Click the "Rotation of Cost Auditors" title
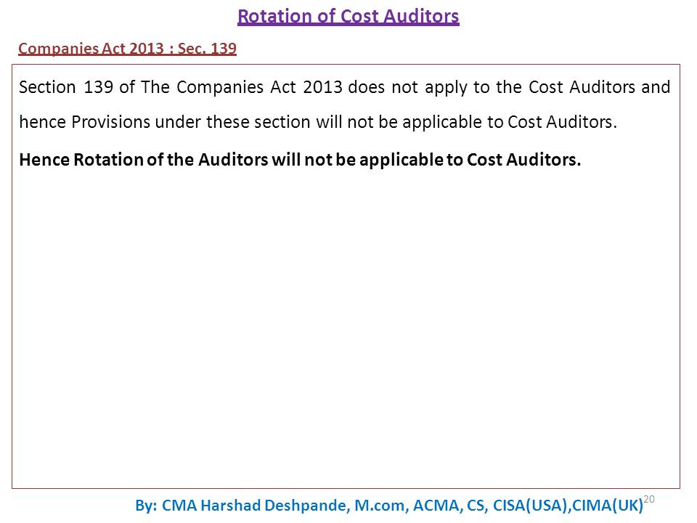 (x=348, y=17)
